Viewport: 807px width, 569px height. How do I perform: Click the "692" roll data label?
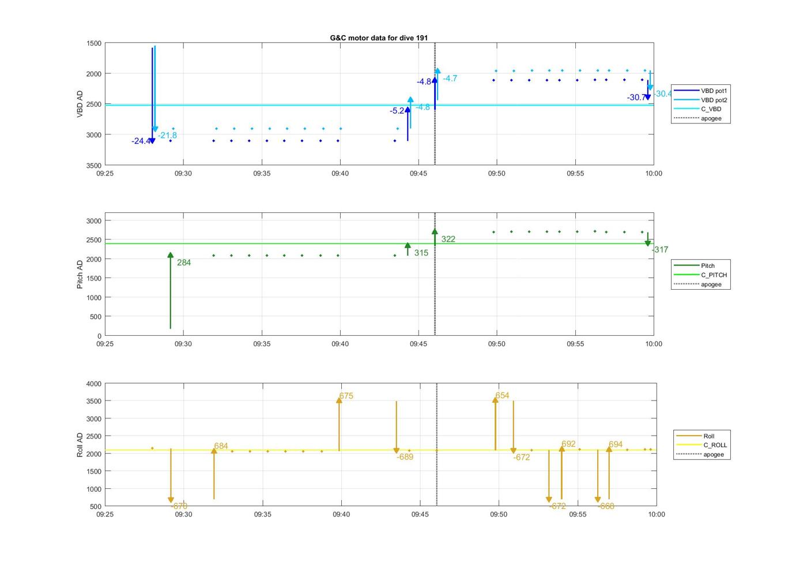[x=568, y=444]
